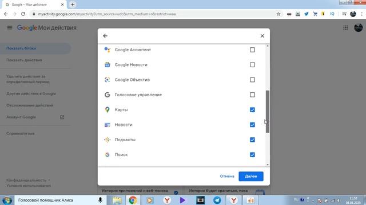Open a new browser tab
The width and height of the screenshot is (366, 205).
coord(73,5)
